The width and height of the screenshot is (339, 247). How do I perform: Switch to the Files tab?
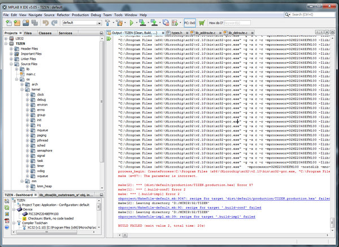tap(28, 33)
